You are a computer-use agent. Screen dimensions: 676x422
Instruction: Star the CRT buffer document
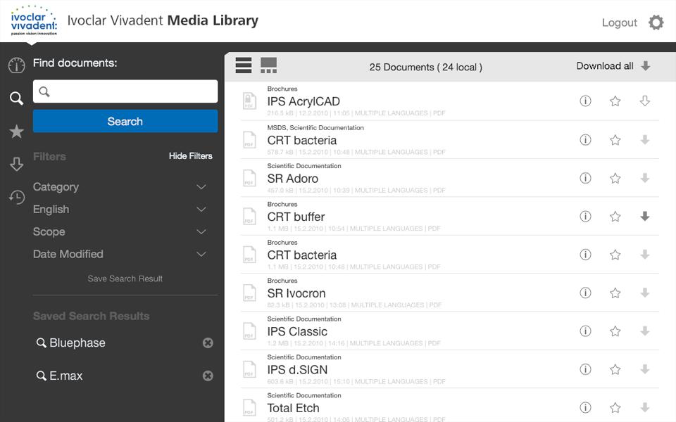[615, 217]
